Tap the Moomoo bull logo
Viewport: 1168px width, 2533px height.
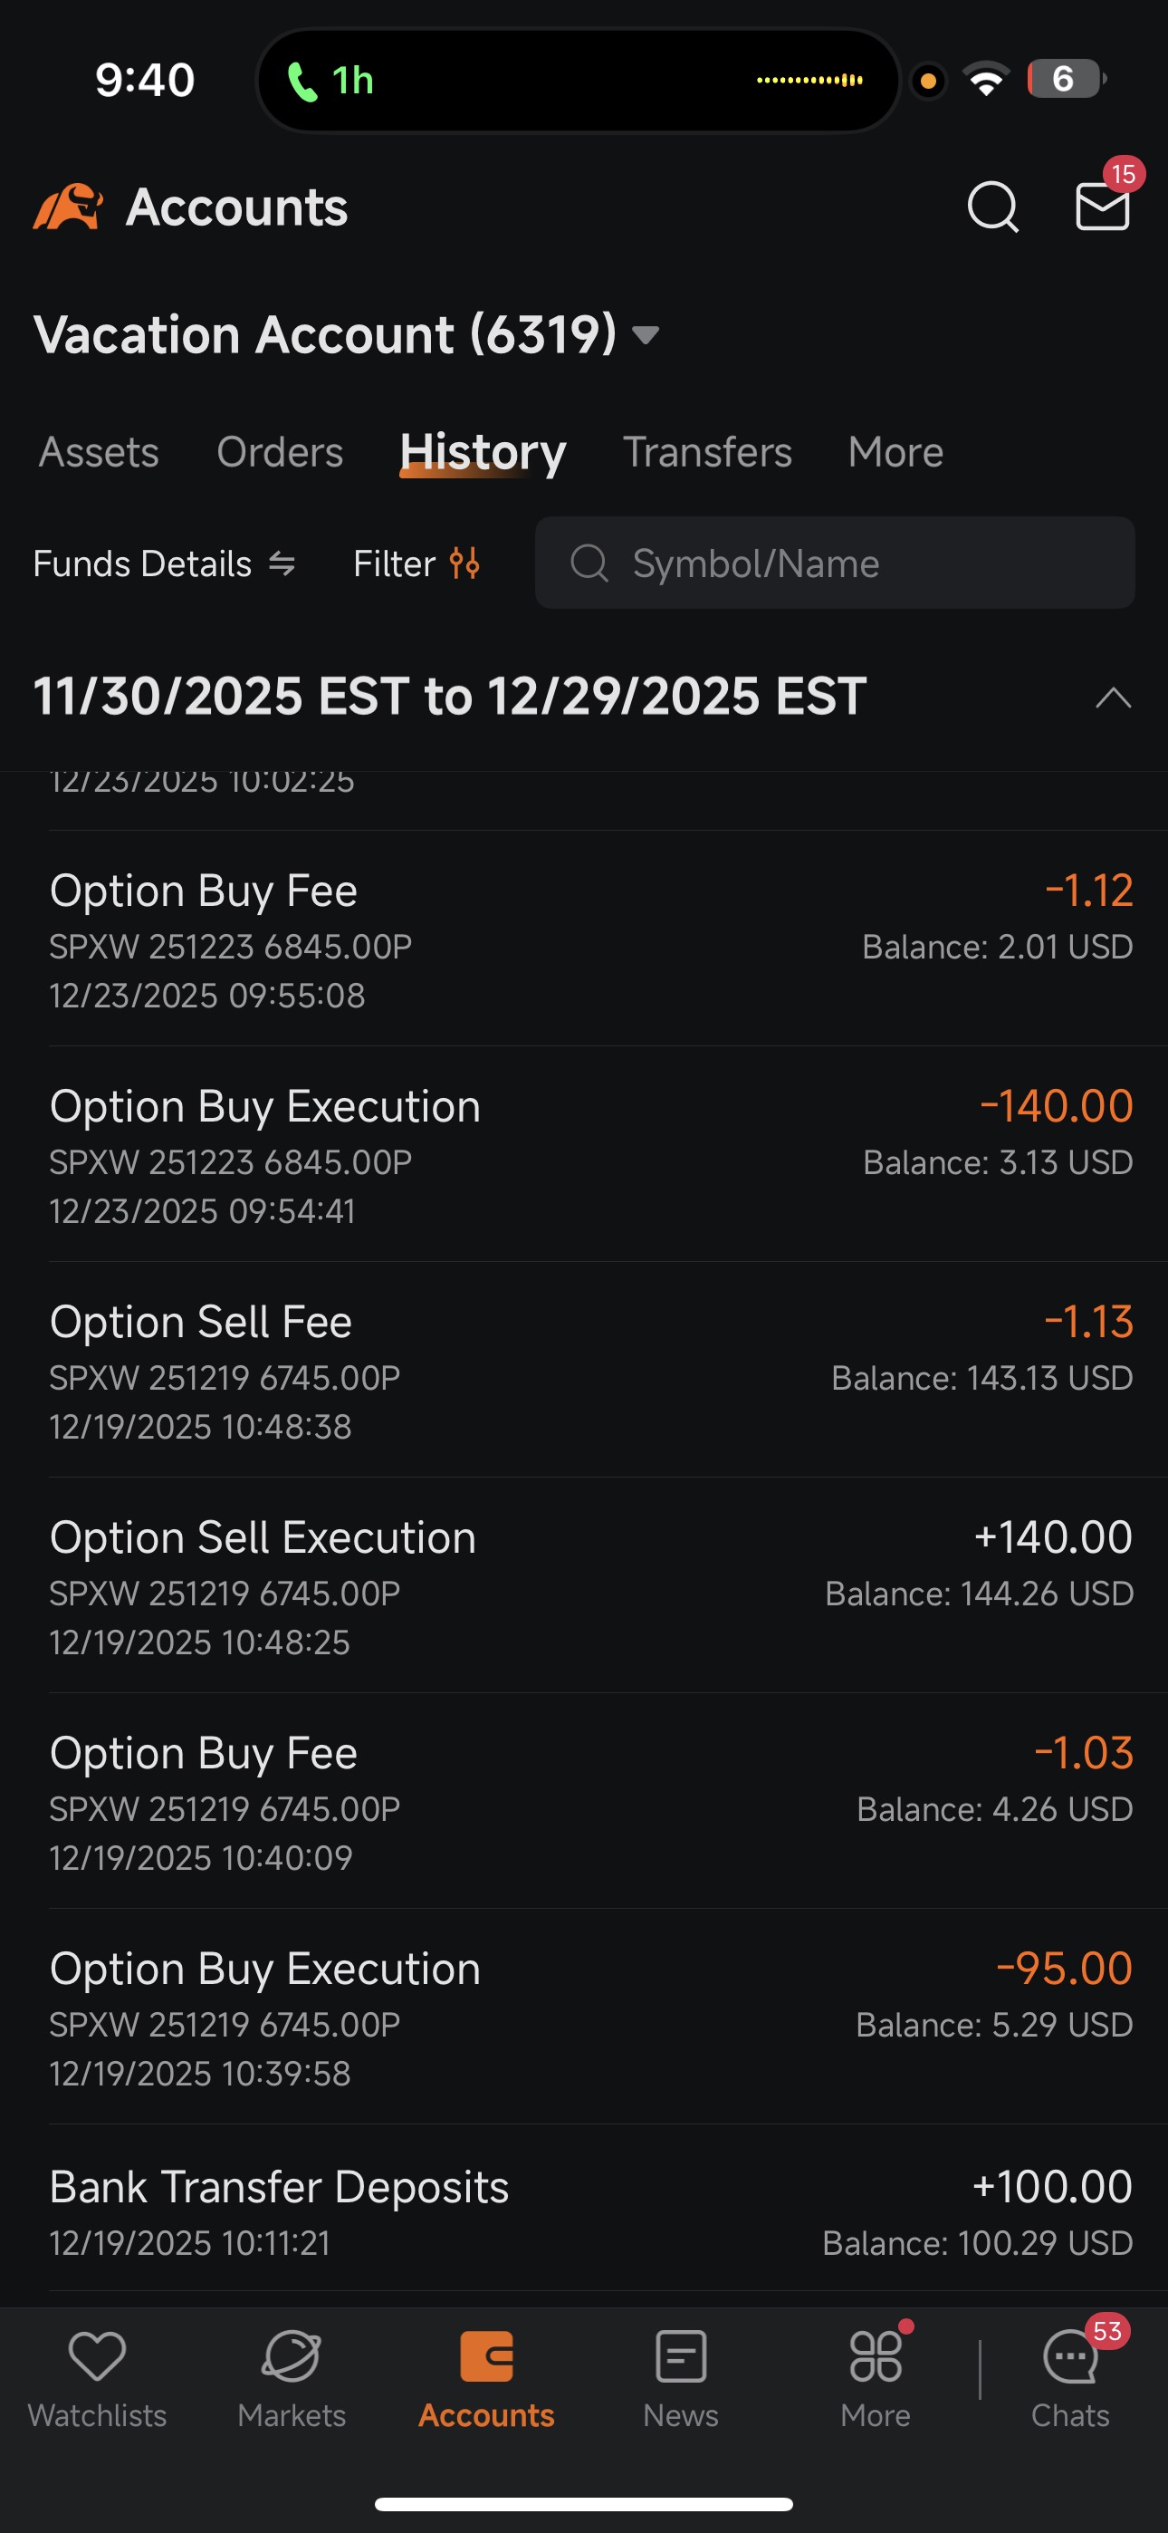[68, 207]
